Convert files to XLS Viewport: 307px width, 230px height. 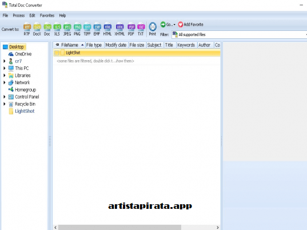tap(57, 29)
